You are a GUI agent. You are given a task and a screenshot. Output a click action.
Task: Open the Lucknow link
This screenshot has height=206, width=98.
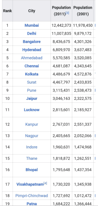(32, 110)
